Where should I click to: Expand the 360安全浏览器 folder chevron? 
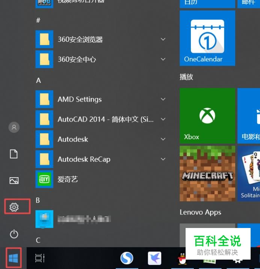pyautogui.click(x=163, y=39)
